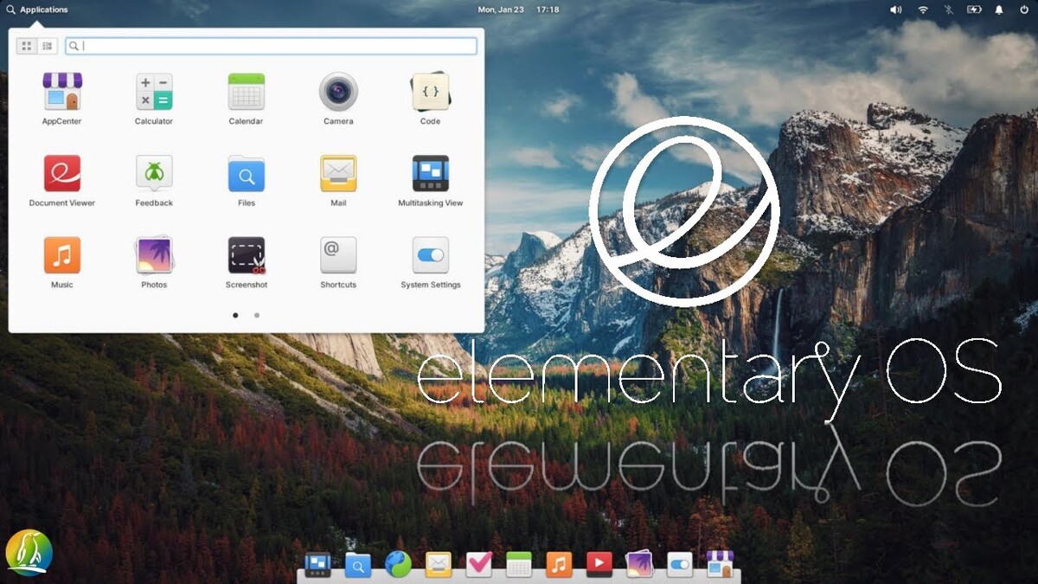1038x584 pixels.
Task: Open Document Viewer app
Action: pos(61,174)
